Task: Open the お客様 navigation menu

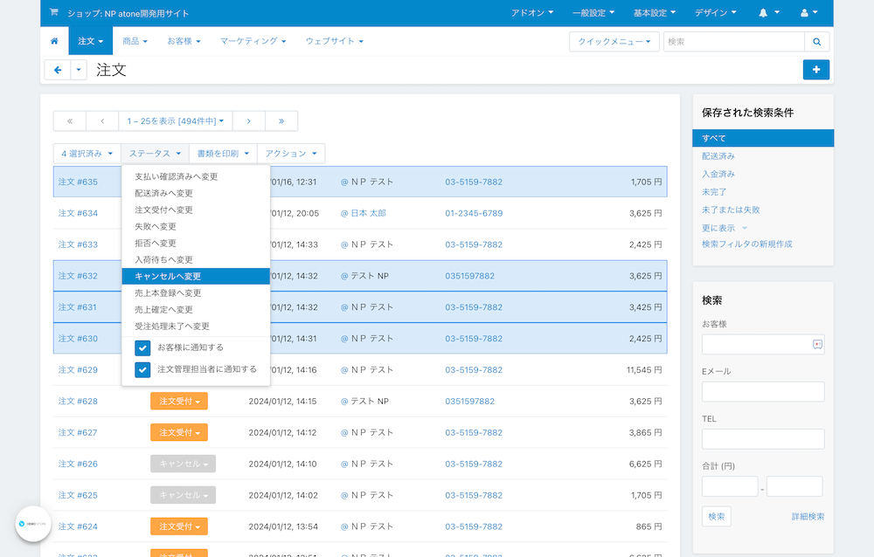Action: pyautogui.click(x=184, y=41)
